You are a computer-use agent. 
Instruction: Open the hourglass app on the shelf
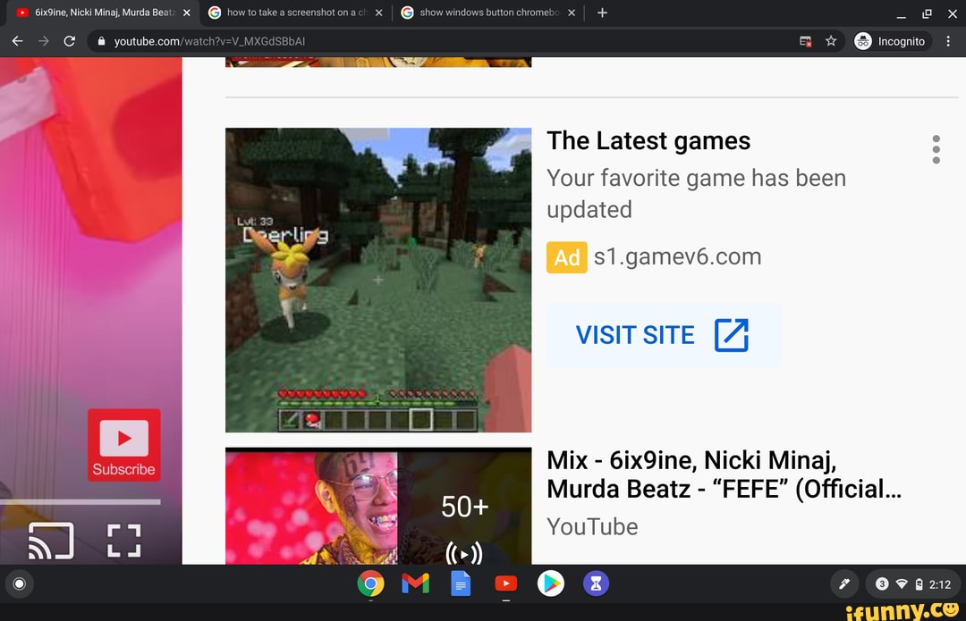[596, 583]
